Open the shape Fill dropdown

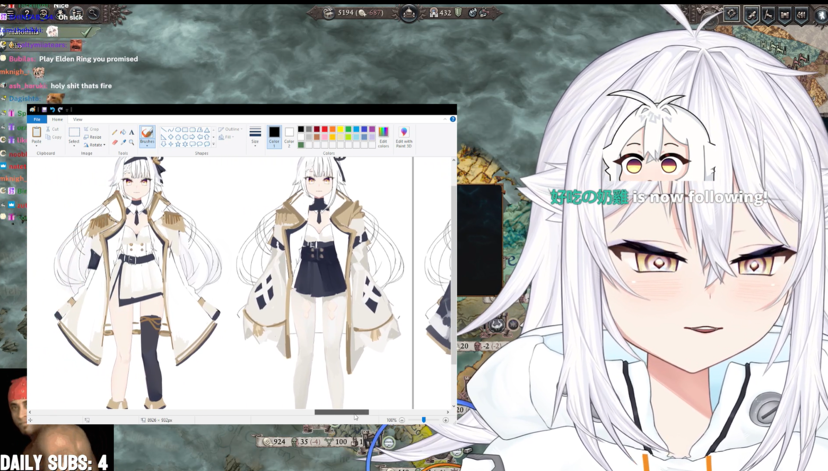coord(226,137)
